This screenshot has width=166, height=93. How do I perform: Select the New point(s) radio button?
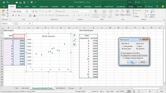(122, 46)
